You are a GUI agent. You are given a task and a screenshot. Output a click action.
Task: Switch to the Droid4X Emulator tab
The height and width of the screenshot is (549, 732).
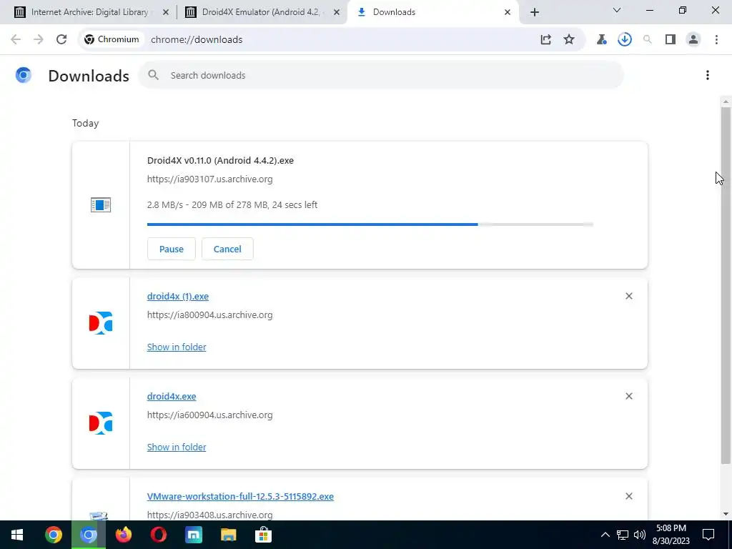tap(260, 12)
